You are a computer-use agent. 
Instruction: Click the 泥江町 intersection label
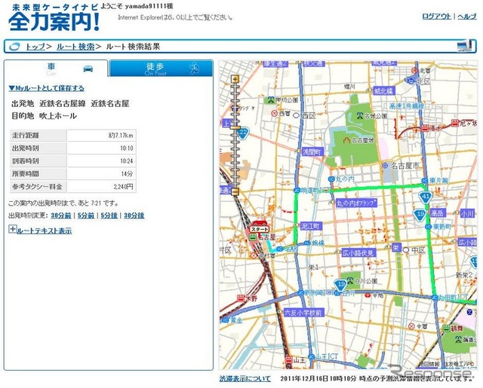pyautogui.click(x=311, y=226)
